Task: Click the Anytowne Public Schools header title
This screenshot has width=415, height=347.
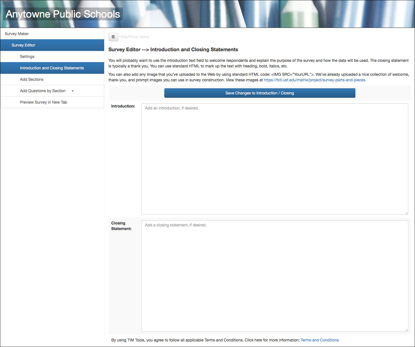Action: tap(63, 14)
